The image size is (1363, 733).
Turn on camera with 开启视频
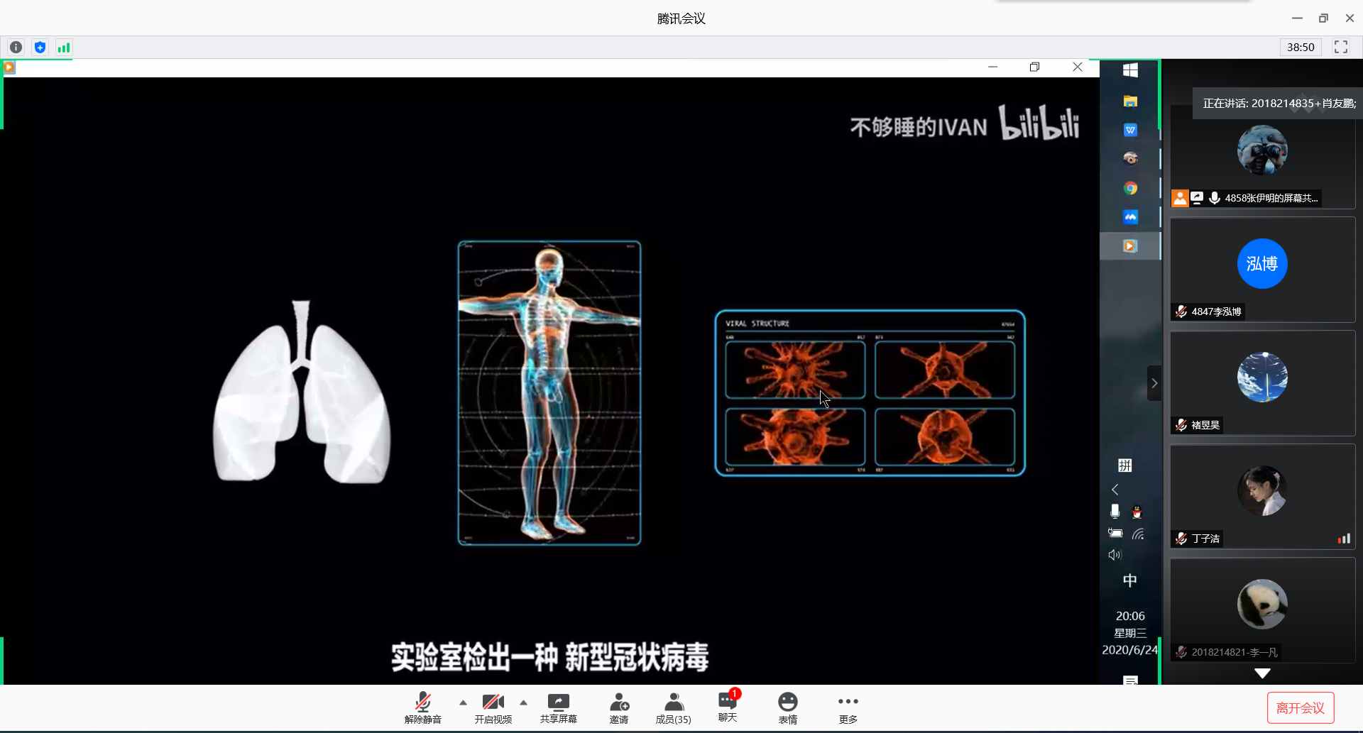click(493, 708)
